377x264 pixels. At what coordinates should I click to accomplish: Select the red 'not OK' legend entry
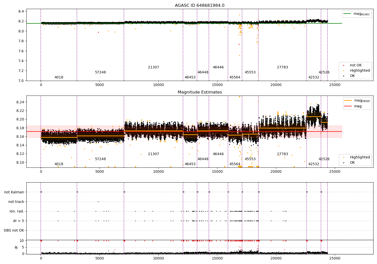[x=353, y=65]
